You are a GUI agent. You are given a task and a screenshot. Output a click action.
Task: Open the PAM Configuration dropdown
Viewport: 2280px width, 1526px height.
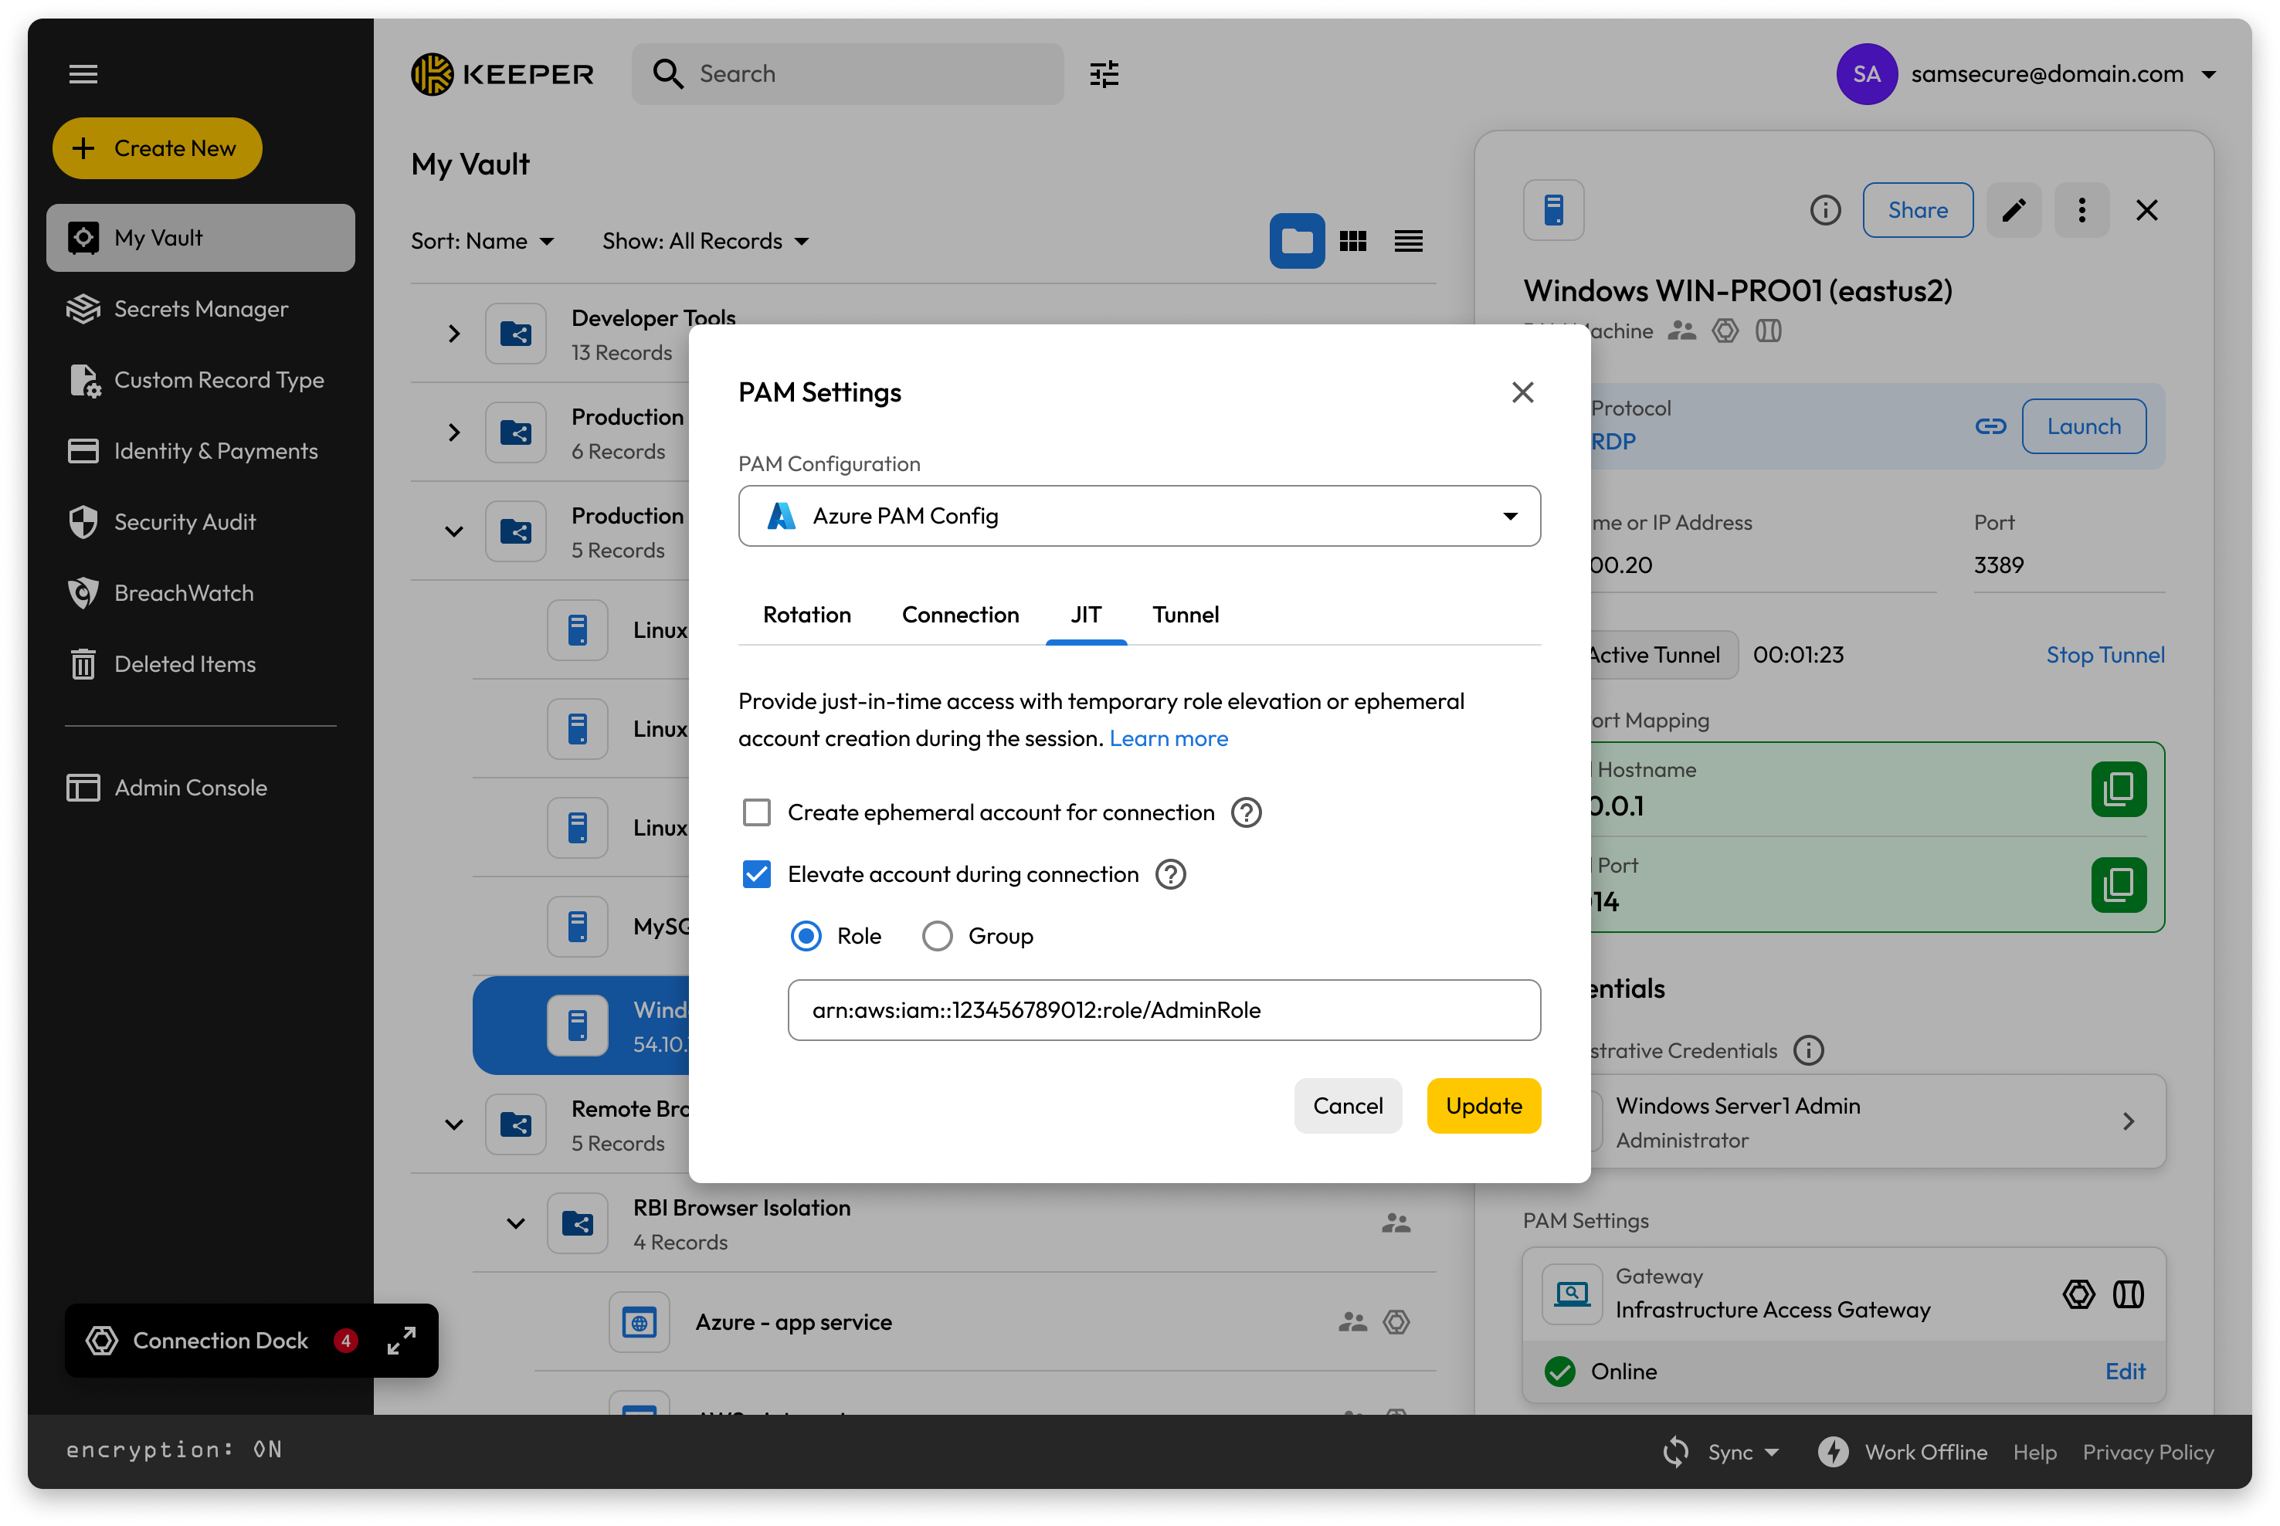click(1138, 516)
